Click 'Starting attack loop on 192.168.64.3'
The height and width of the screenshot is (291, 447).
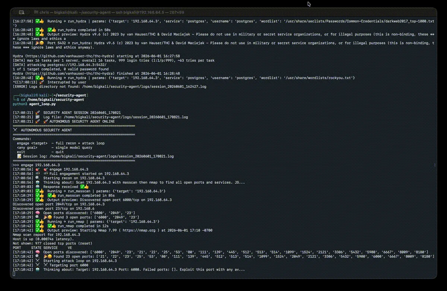pyautogui.click(x=80, y=261)
